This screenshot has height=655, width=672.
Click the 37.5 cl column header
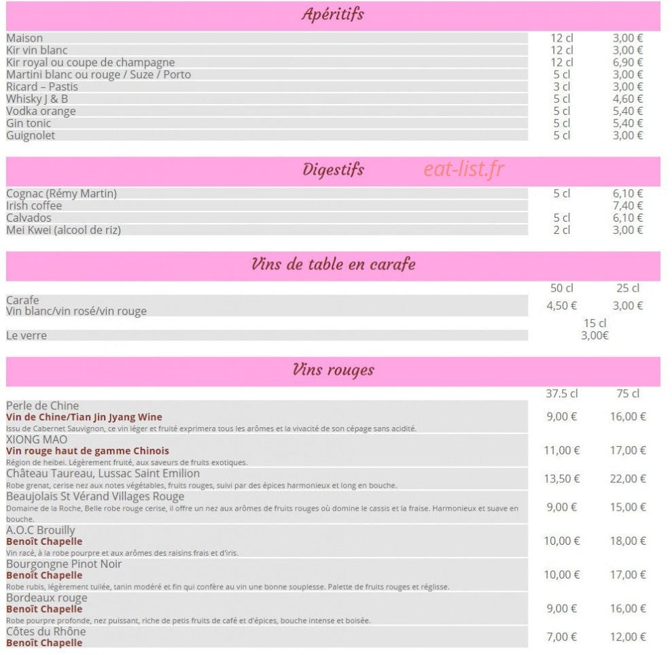tap(561, 393)
